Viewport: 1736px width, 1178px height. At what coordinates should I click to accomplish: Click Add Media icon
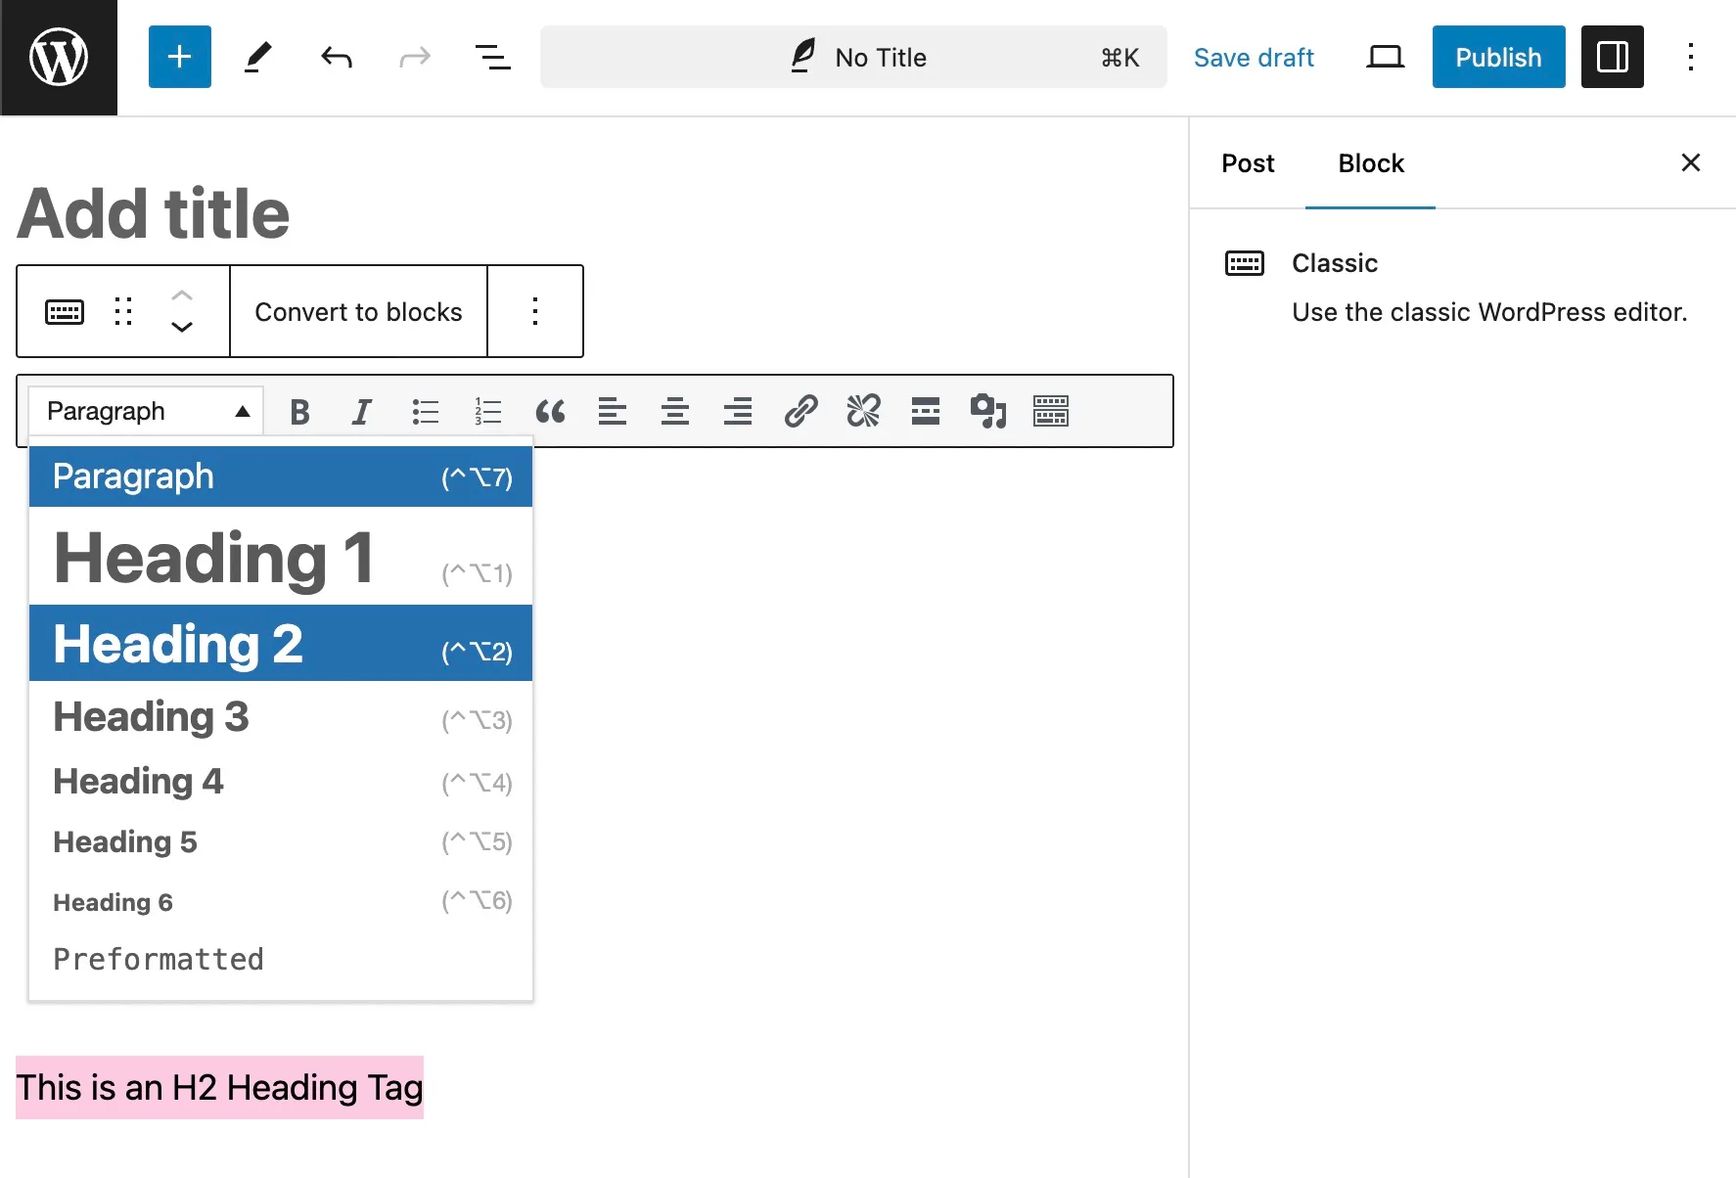988,412
